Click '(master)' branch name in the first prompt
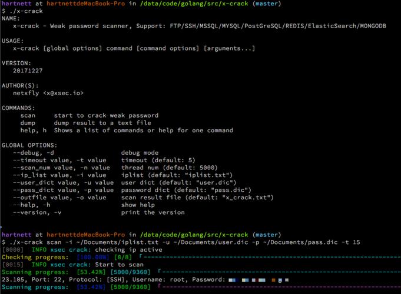The height and width of the screenshot is (294, 401). (x=267, y=4)
